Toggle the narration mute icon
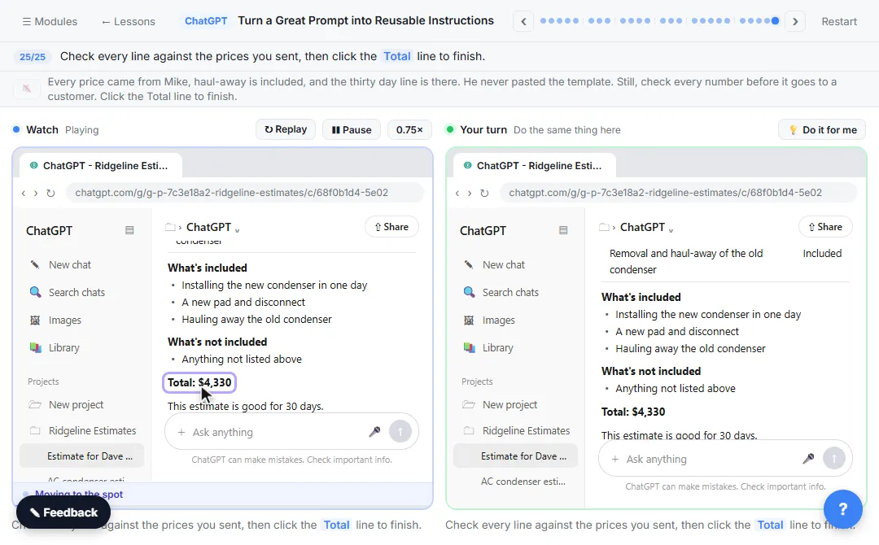Screen dimensions: 879x545 [26, 89]
